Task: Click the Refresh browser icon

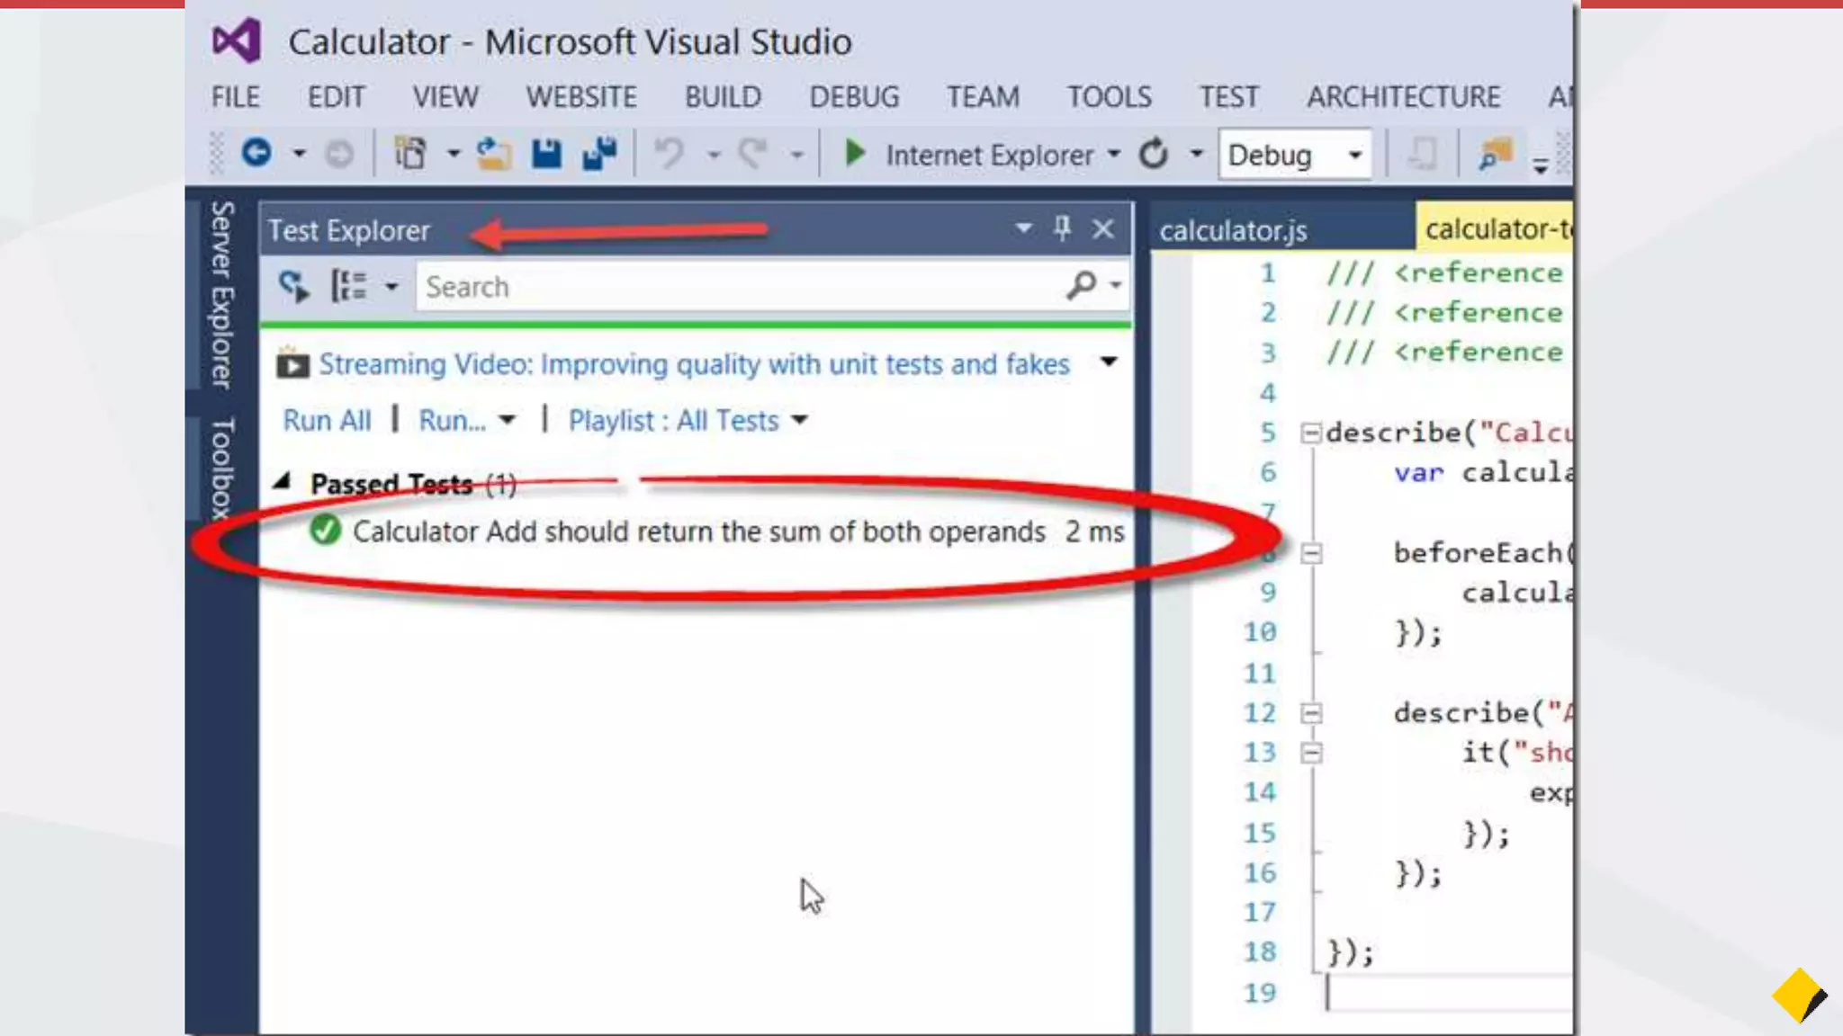Action: click(1153, 154)
